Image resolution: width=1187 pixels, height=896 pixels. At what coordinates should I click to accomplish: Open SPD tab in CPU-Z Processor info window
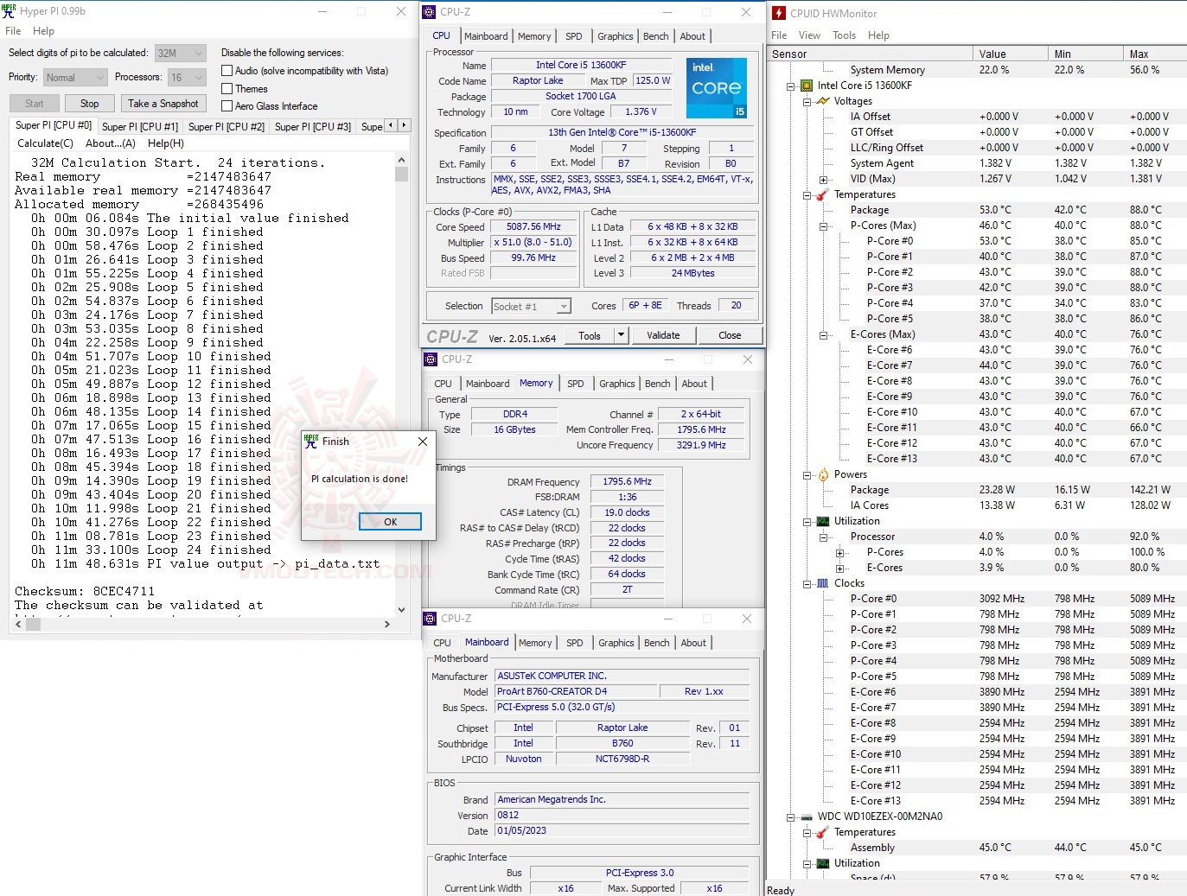point(574,36)
